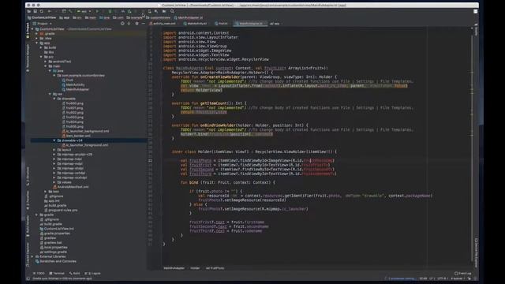Viewport: 505px width, 284px height.
Task: Collapse the drawable folder arrow
Action: coord(54,99)
